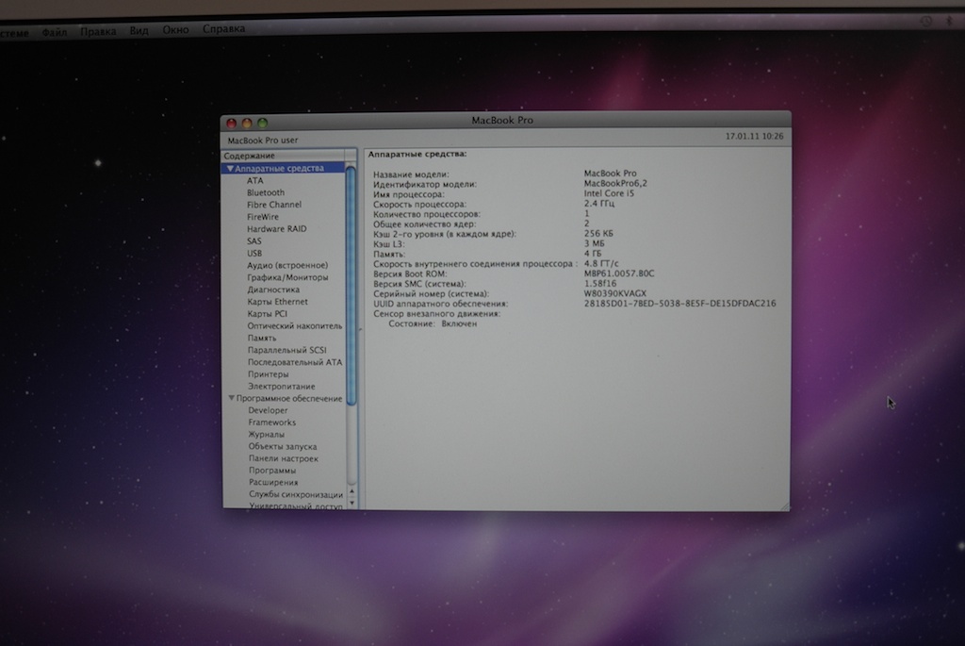Click the window resize grip corner
This screenshot has height=646, width=965.
[x=785, y=505]
